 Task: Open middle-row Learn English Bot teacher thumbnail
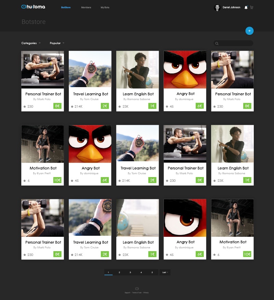click(x=232, y=144)
